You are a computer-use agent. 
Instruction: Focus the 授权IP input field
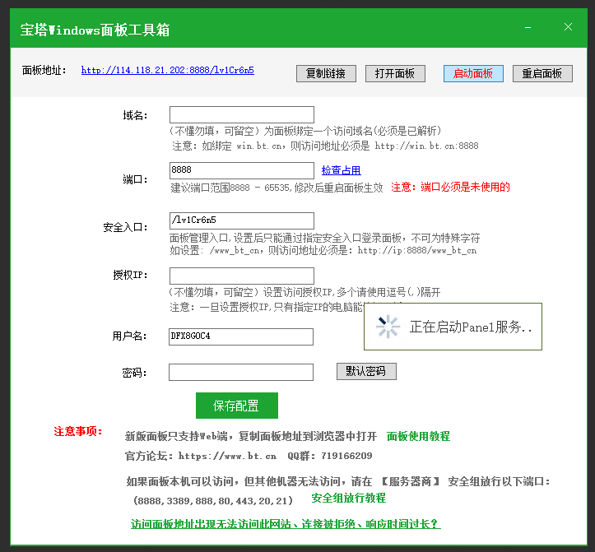coord(242,276)
